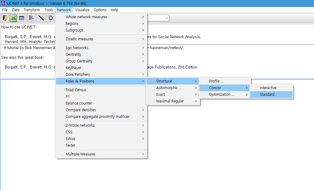Expand Multiple Measures submenu
The width and height of the screenshot is (314, 190).
pos(101,154)
